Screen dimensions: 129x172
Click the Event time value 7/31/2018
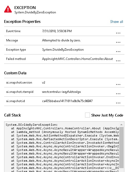pos(57,31)
